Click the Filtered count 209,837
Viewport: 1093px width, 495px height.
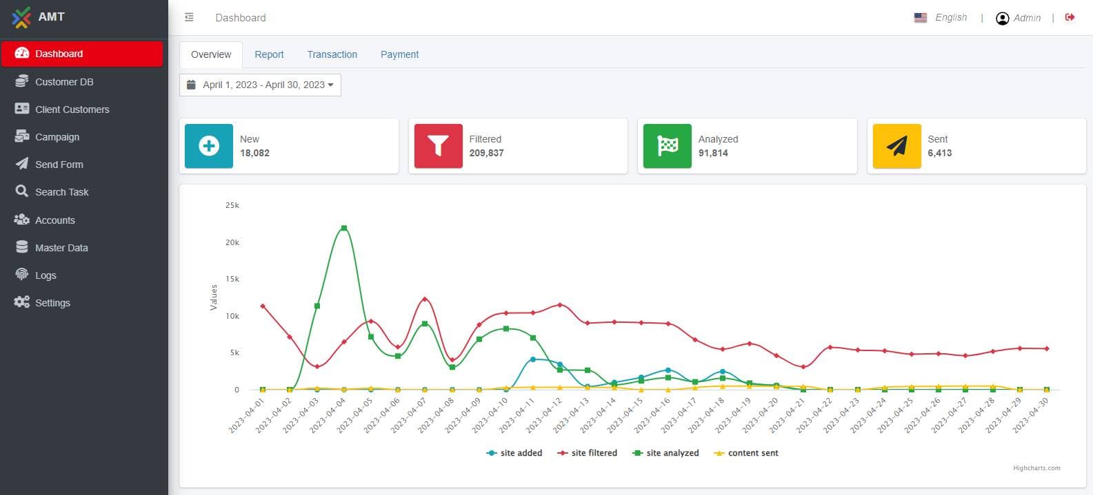pos(486,153)
